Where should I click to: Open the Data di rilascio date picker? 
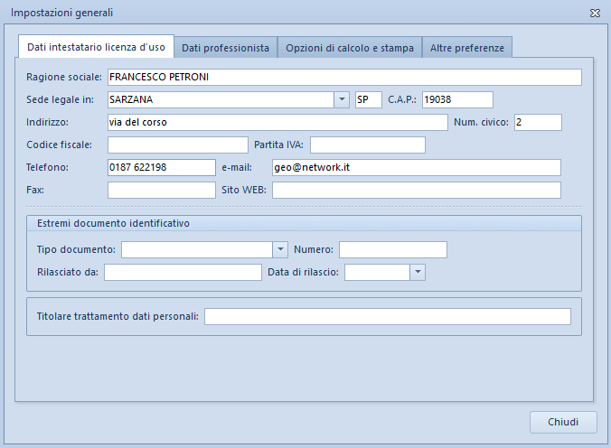418,272
